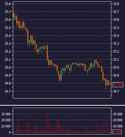Screen dimensions: 125x137
Task: Click 35.3 on the right price axis
Action: click(116, 44)
